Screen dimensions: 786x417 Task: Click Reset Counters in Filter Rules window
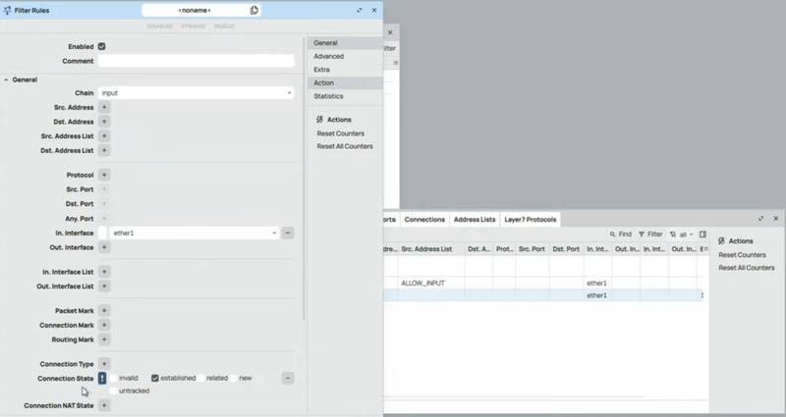coord(340,133)
